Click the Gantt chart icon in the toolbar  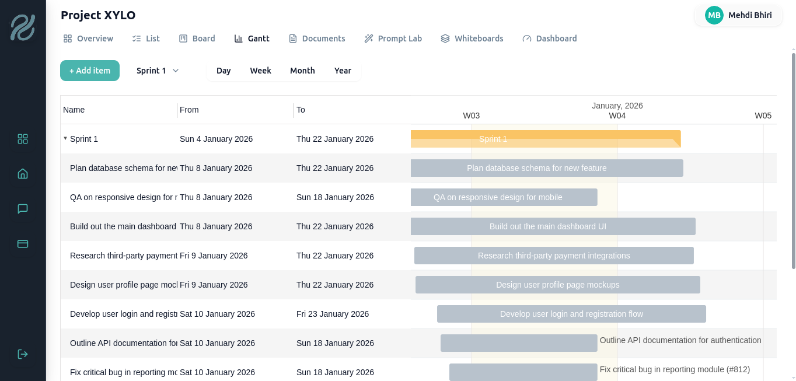click(238, 38)
